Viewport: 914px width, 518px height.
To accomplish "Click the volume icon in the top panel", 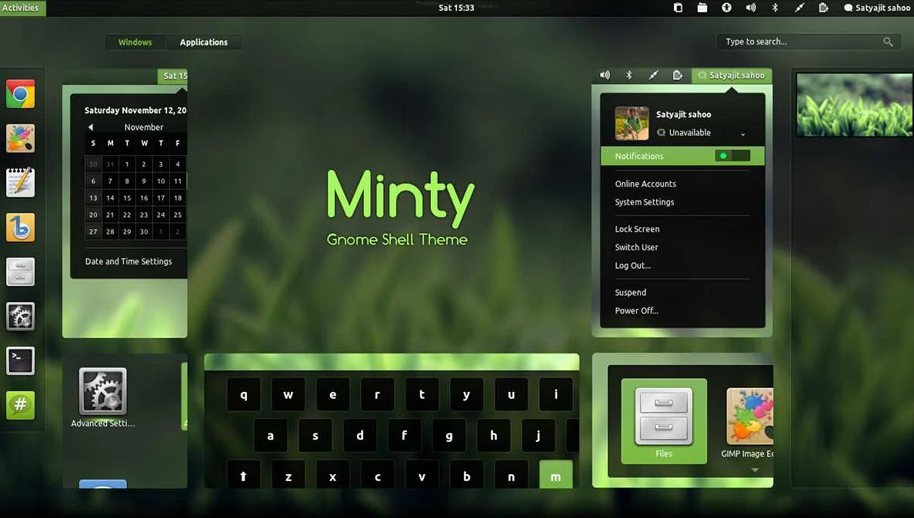I will (750, 8).
